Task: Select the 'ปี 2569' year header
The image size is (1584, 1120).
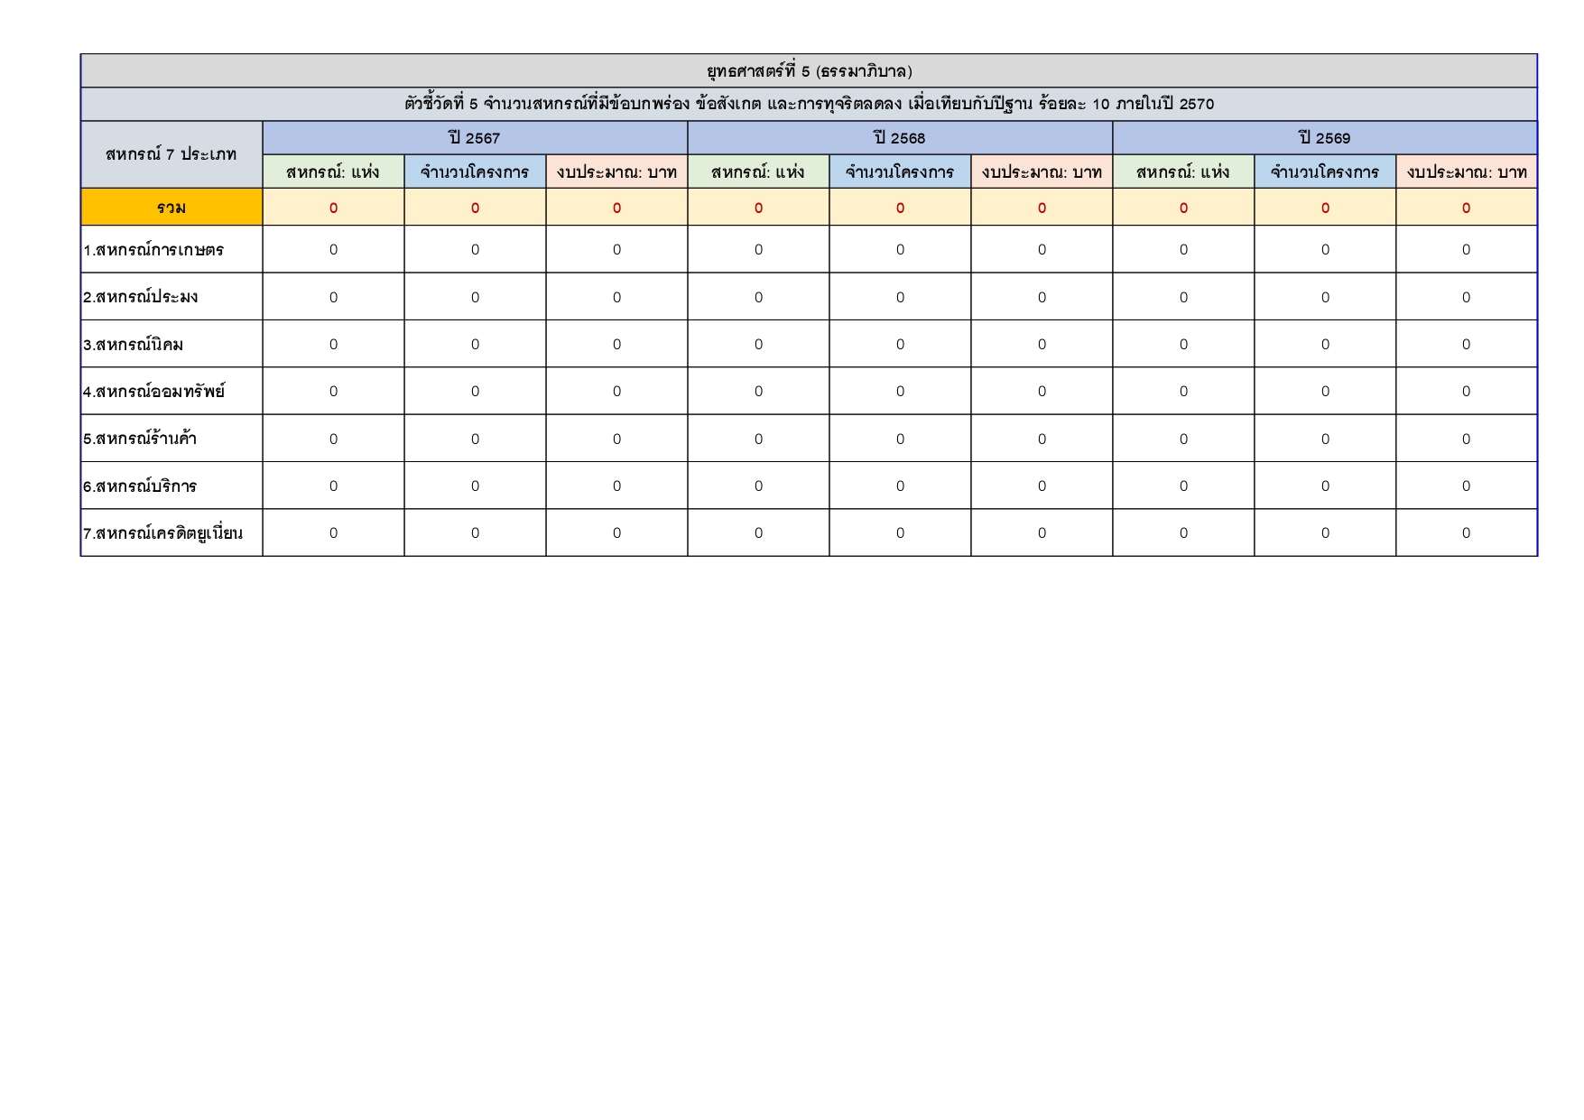Action: point(1325,138)
